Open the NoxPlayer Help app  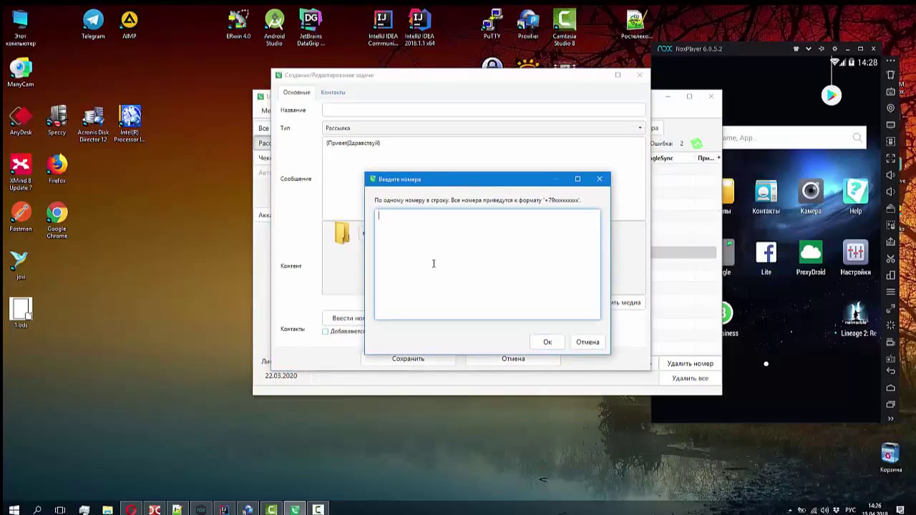pyautogui.click(x=855, y=192)
